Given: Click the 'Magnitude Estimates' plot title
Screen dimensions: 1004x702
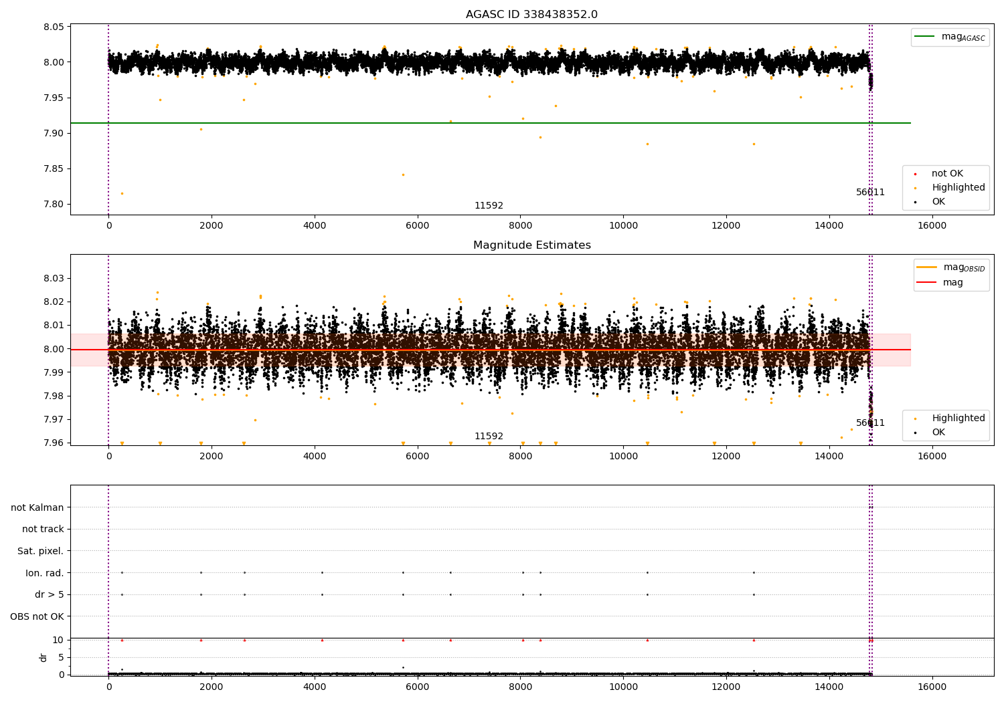Looking at the screenshot, I should click(531, 245).
